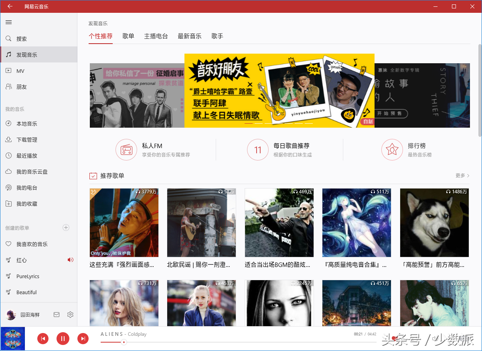The height and width of the screenshot is (351, 482).
Task: Select 发现音乐 in sidebar
Action: click(38, 54)
